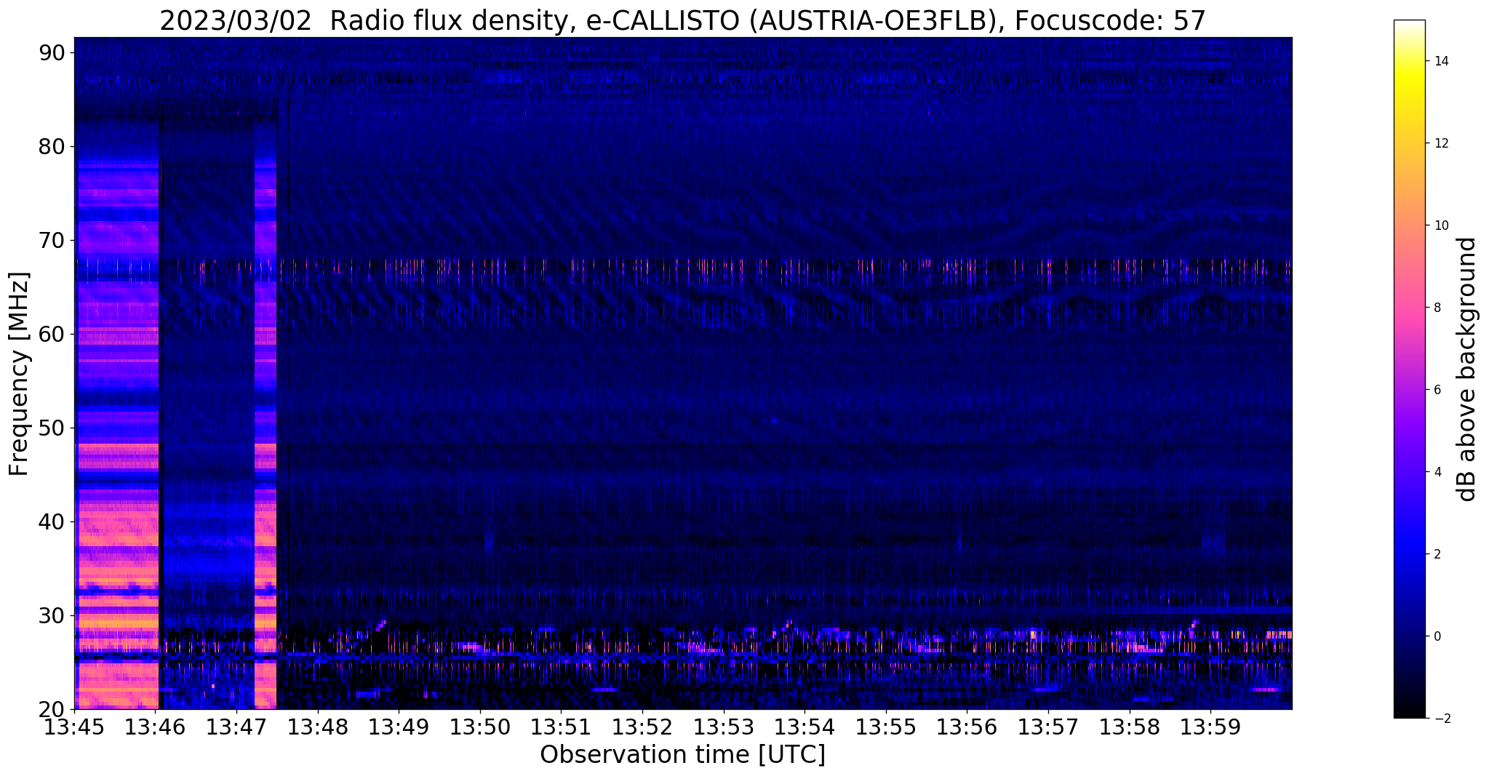Click the 13:47 time tick label
This screenshot has height=776, width=1489.
pyautogui.click(x=236, y=727)
